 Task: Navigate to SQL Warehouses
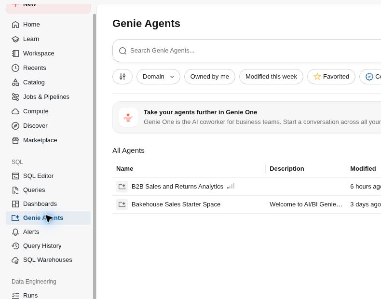(x=48, y=260)
